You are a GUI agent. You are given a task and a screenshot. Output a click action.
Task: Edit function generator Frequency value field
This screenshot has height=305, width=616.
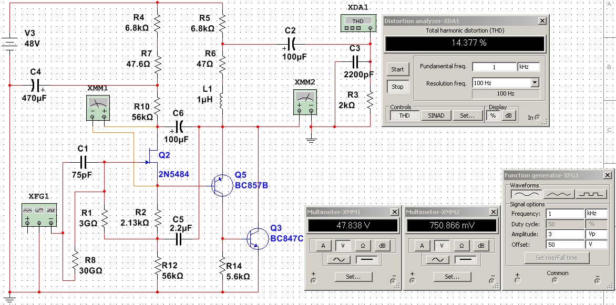pyautogui.click(x=565, y=214)
